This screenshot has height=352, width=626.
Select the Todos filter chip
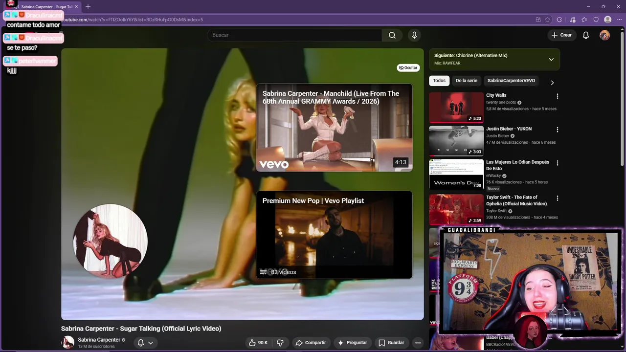[439, 81]
